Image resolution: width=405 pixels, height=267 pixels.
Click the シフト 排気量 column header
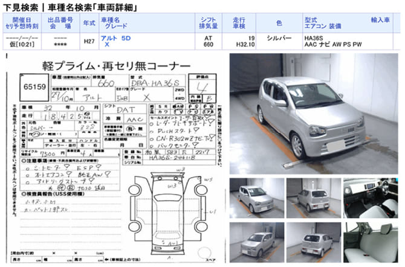click(x=208, y=23)
